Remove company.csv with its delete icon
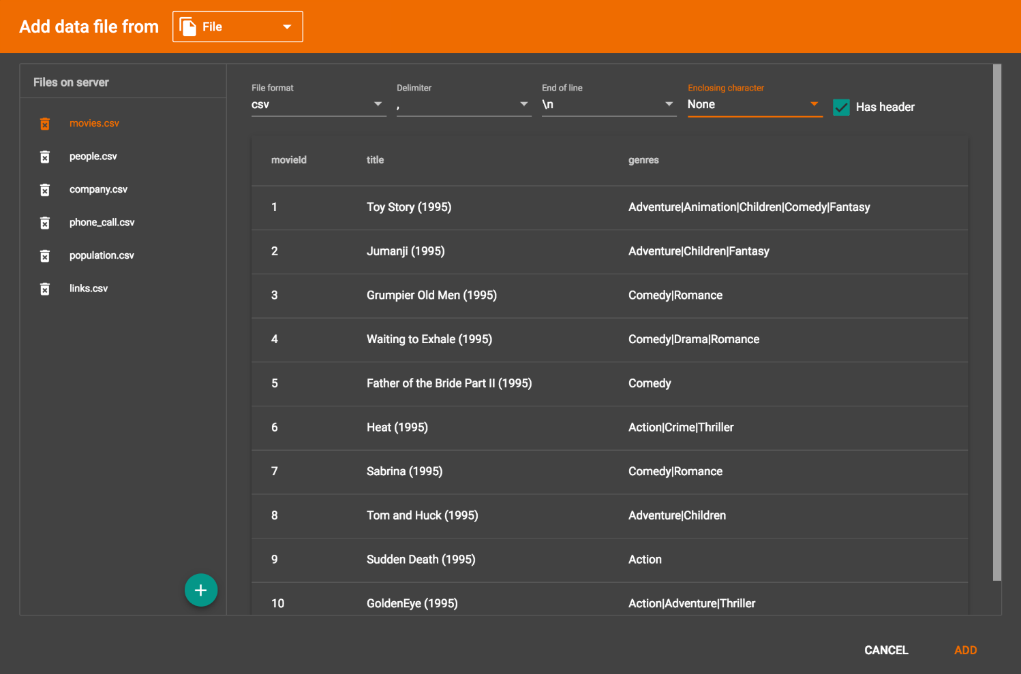1021x674 pixels. tap(45, 190)
